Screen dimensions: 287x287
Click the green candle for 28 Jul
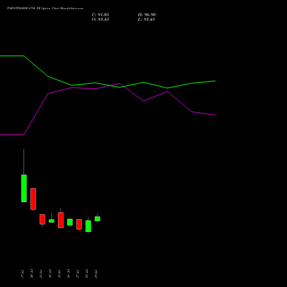(x=88, y=226)
